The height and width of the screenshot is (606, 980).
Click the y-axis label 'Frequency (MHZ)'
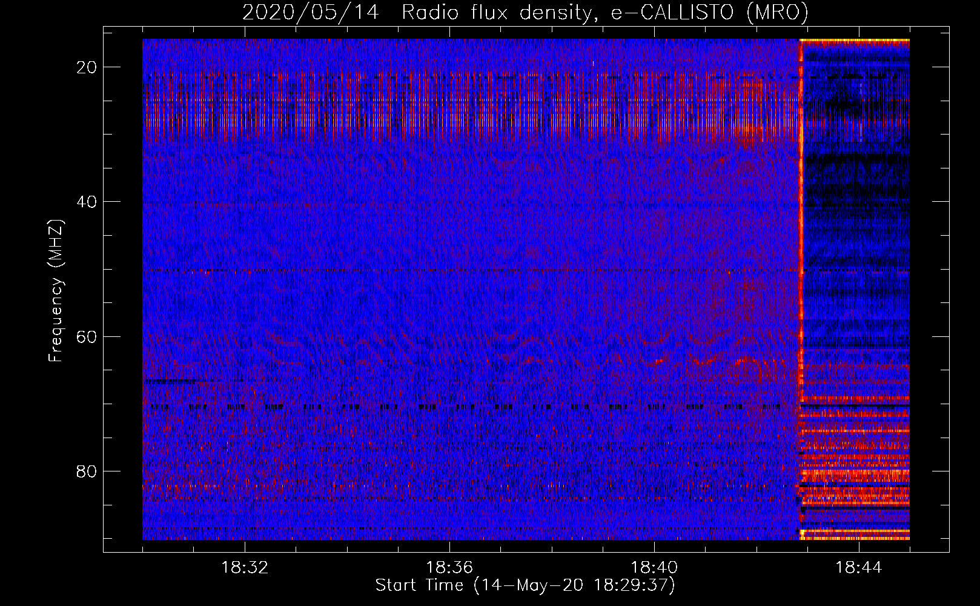56,291
